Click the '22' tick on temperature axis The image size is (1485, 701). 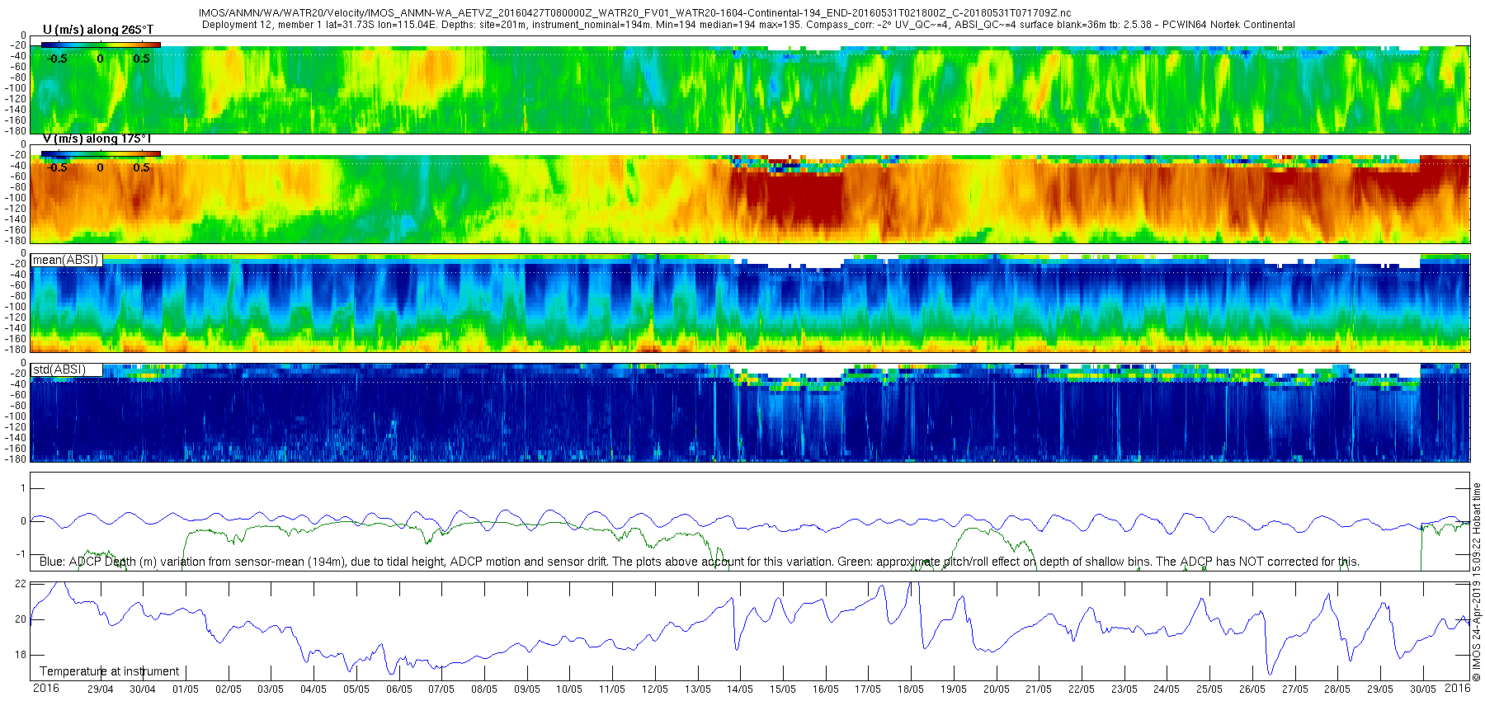[x=21, y=583]
